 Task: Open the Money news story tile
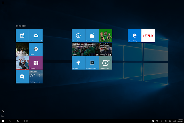point(85,49)
